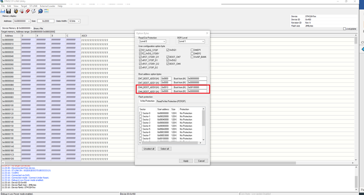Screen dimensions: 364x195
Task: Click sector list vertical scrollbar down arrow
Action: pos(203,139)
